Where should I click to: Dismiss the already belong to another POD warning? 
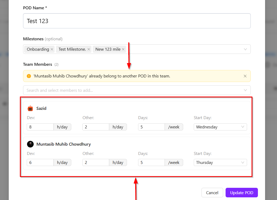point(245,76)
